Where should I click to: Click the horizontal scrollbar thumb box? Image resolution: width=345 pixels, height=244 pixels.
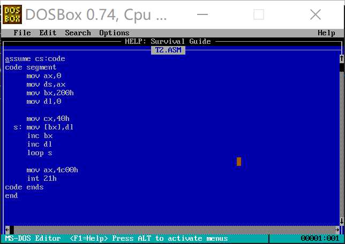12,230
